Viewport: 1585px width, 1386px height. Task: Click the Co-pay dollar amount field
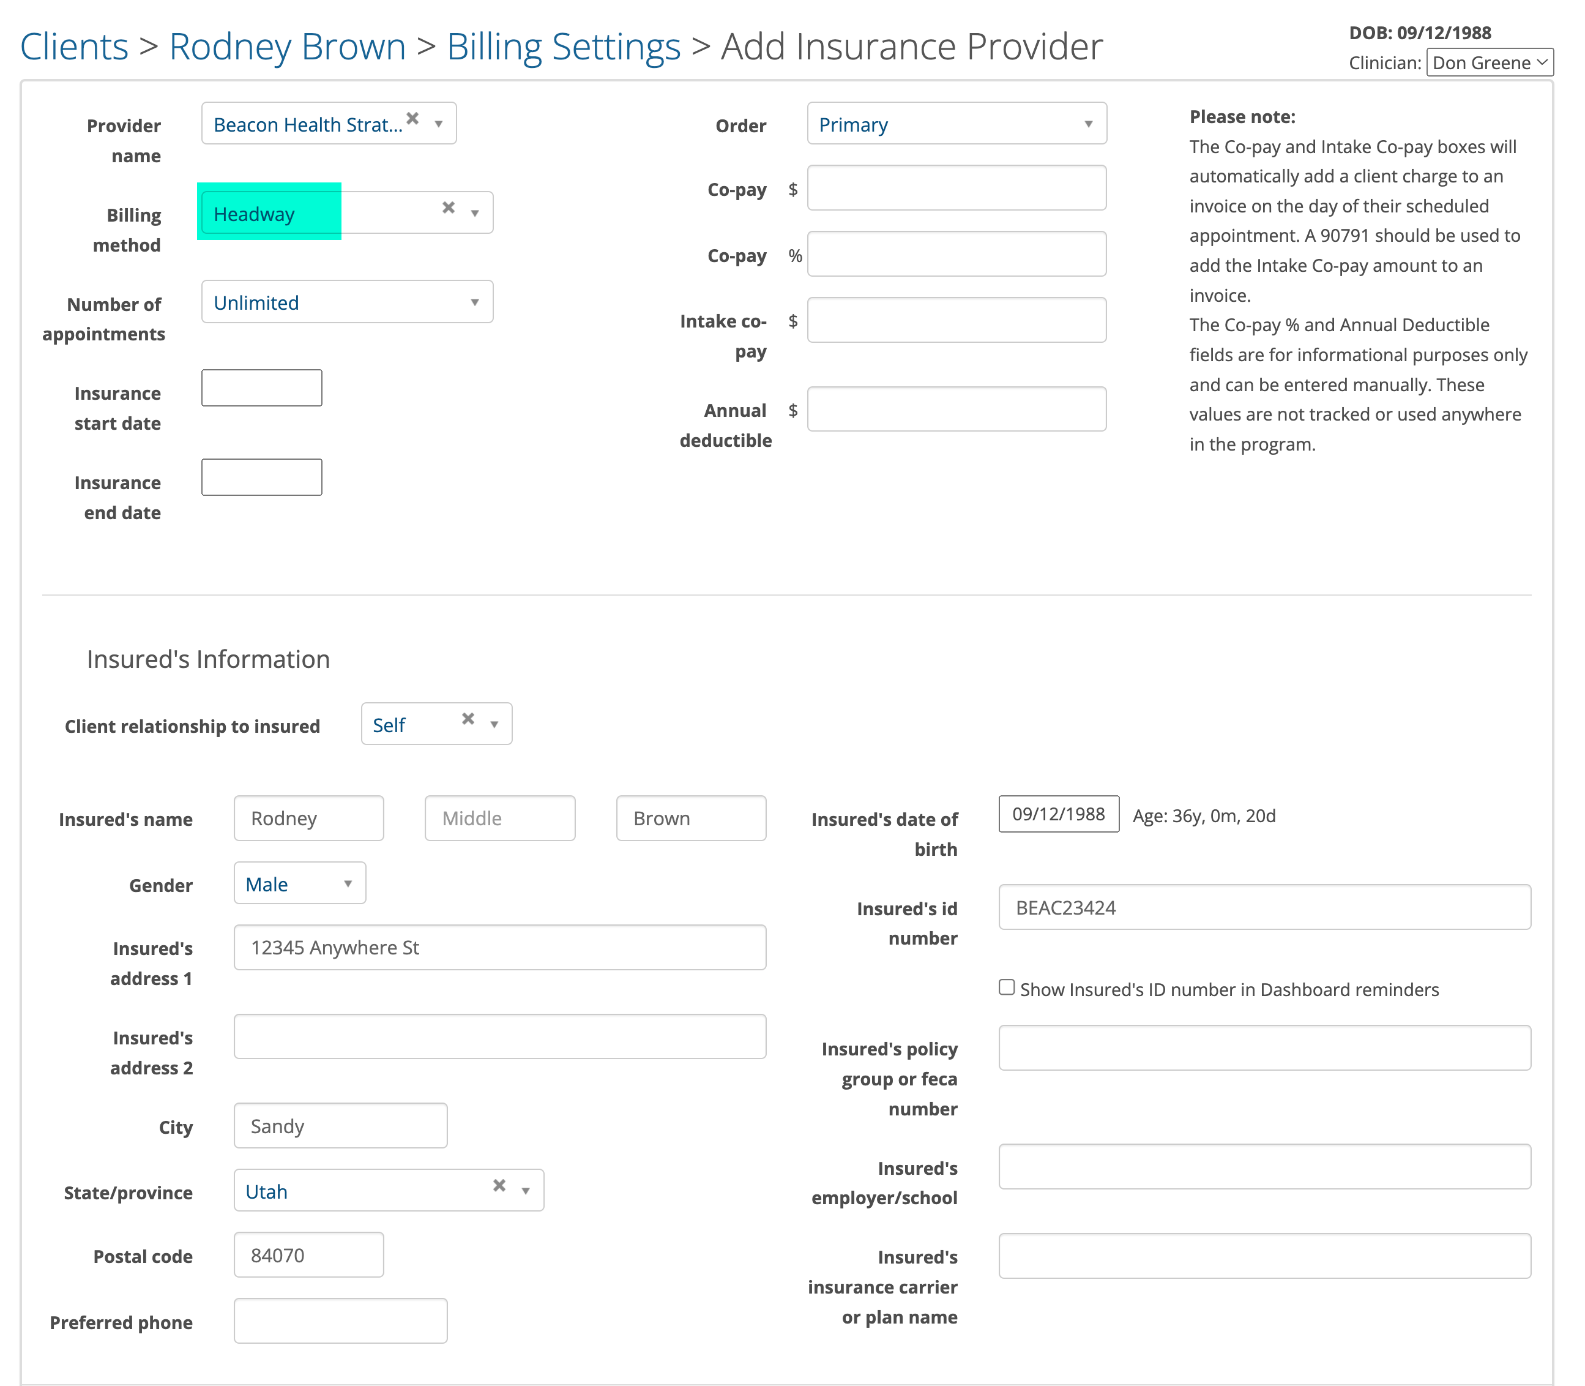[x=956, y=188]
